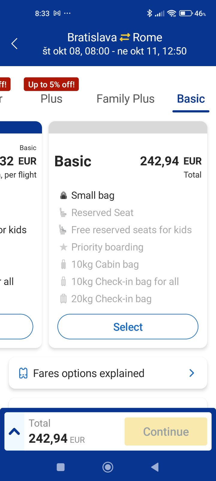Switch to the Plus fare tab

(52, 99)
